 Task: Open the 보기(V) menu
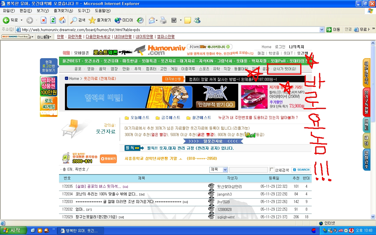coord(42,11)
